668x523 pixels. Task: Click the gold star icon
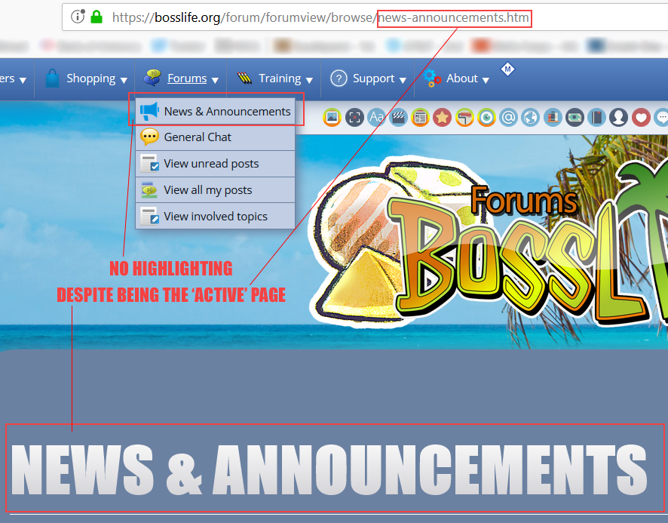point(442,118)
